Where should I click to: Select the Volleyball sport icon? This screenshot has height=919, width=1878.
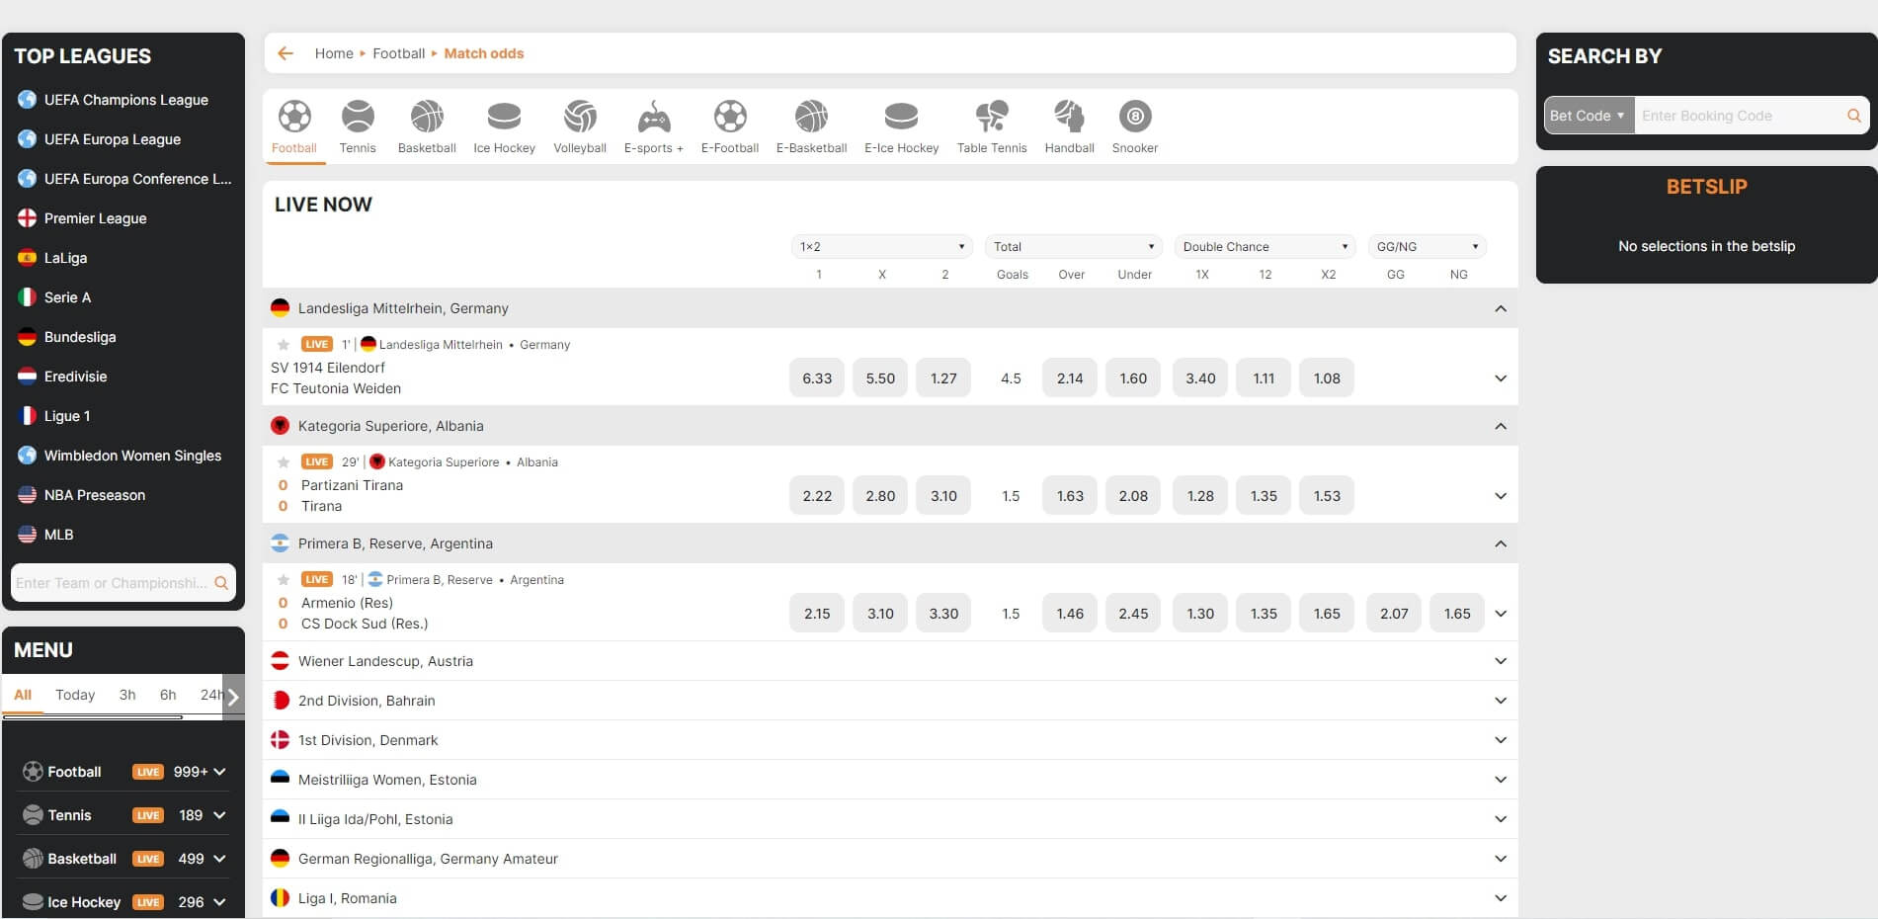click(579, 125)
